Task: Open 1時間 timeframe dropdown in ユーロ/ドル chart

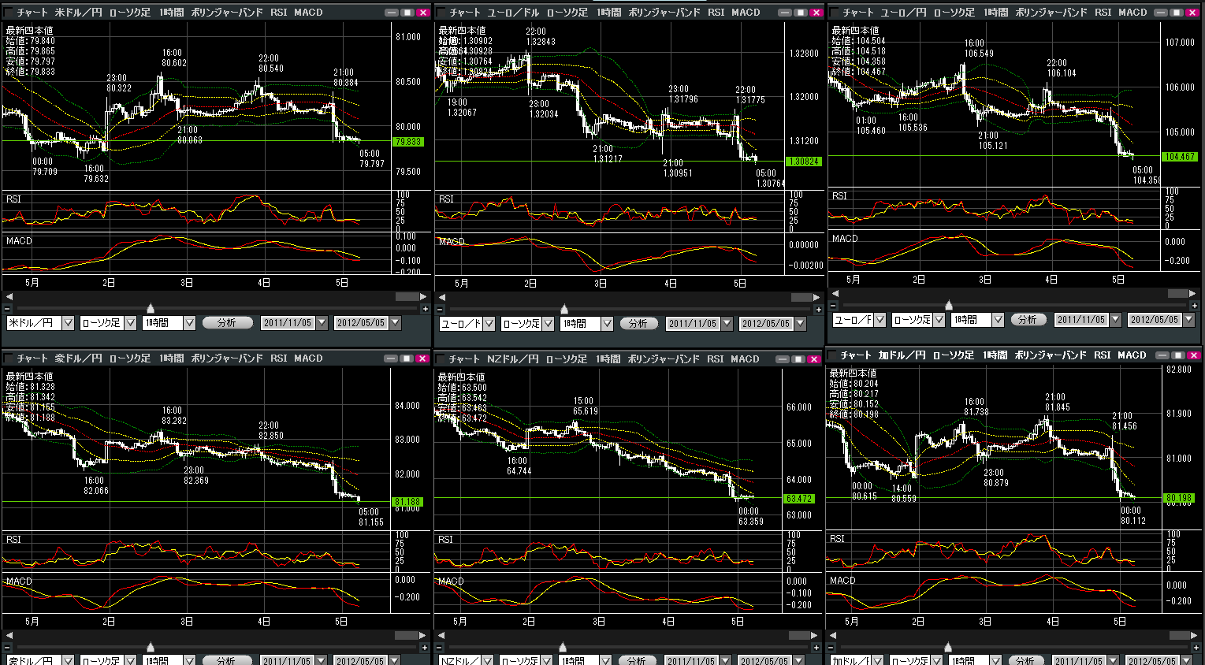Action: [607, 324]
